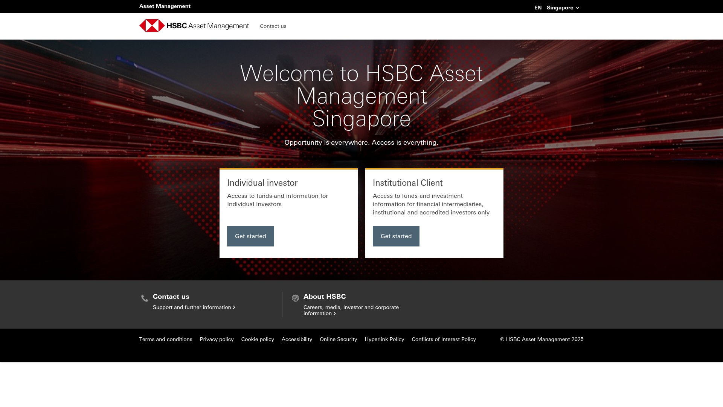Click the HSBC hexagon logo icon
Viewport: 723px width, 407px height.
(x=152, y=26)
